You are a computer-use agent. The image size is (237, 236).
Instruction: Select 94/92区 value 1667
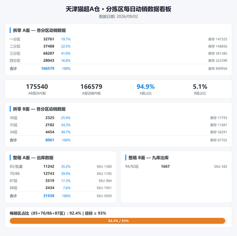(165, 166)
